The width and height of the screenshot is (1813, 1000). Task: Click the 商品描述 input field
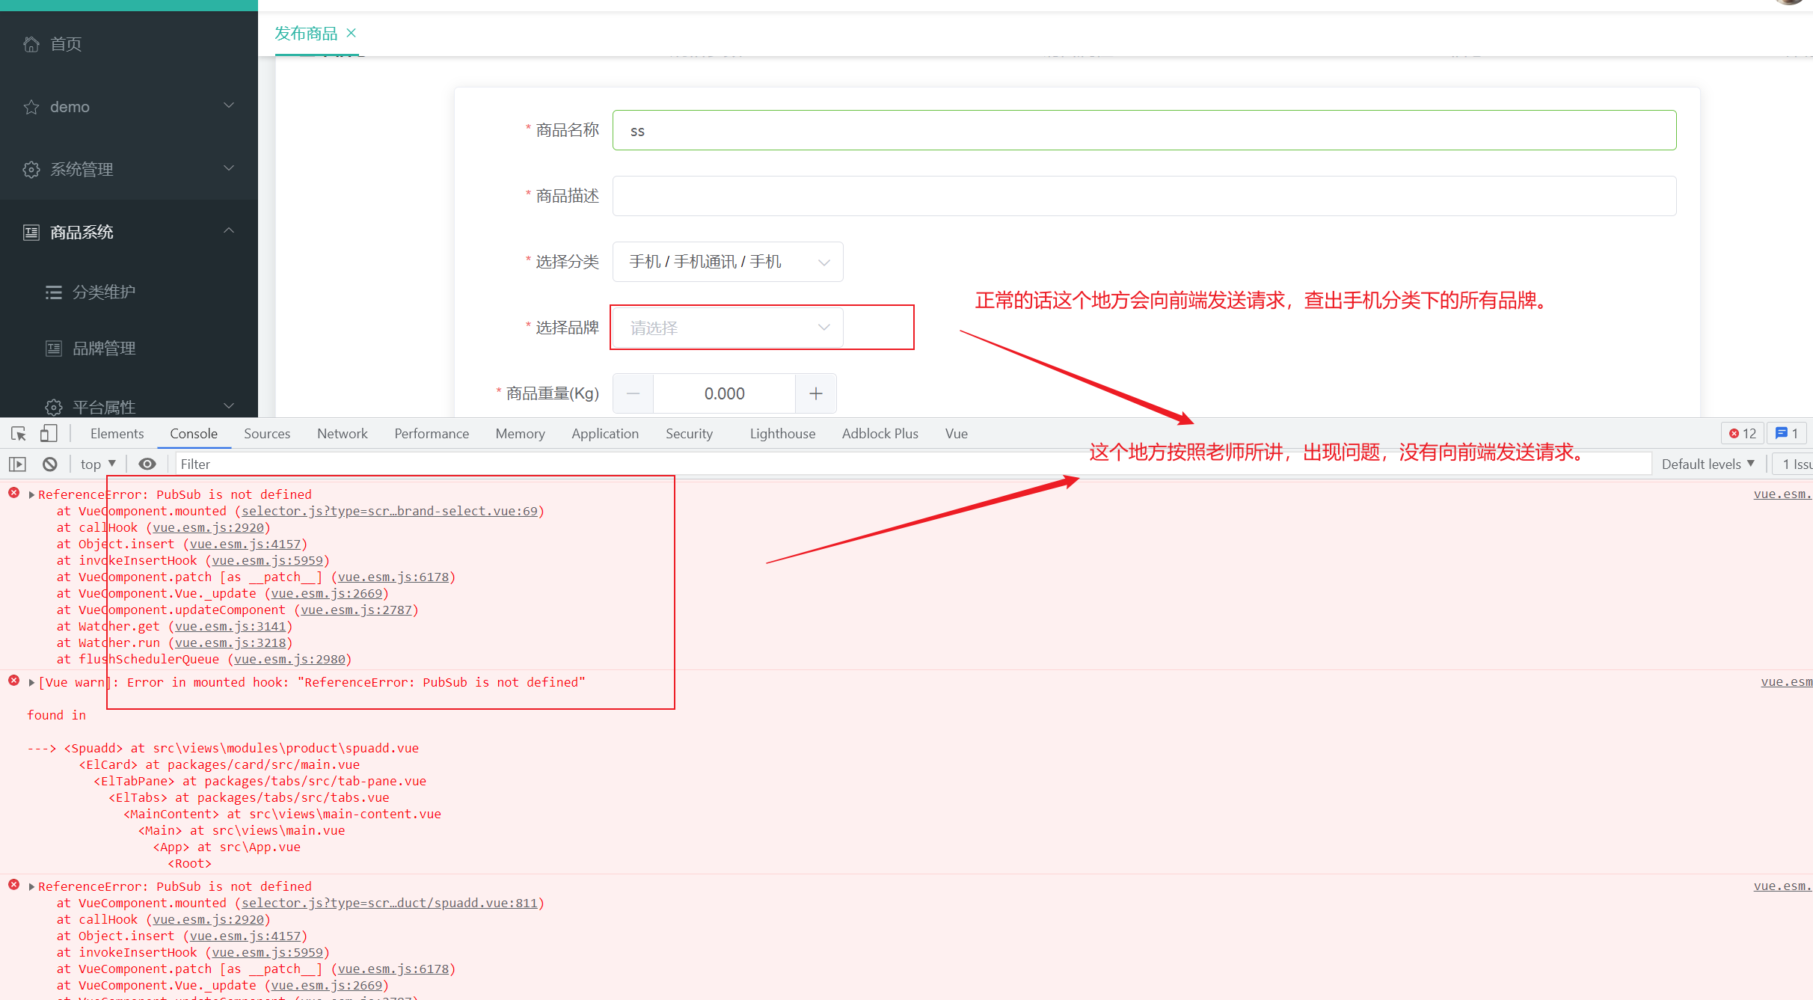(1144, 196)
